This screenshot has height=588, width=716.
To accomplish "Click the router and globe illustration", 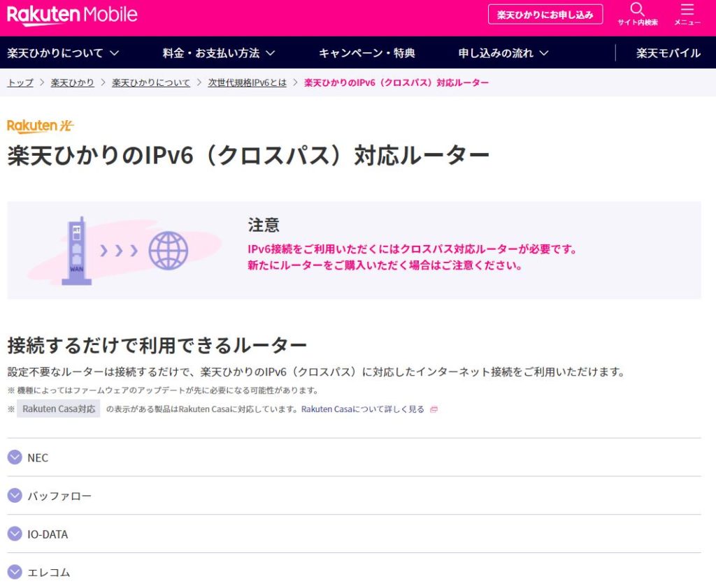I will tap(124, 251).
